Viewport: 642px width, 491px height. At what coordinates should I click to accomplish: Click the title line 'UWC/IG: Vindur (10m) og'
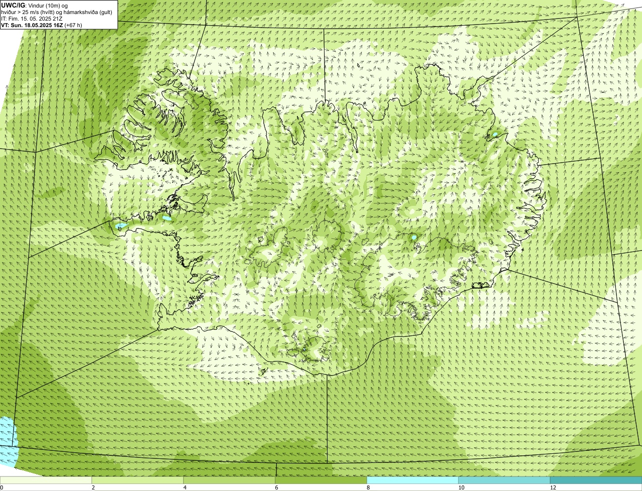35,5
